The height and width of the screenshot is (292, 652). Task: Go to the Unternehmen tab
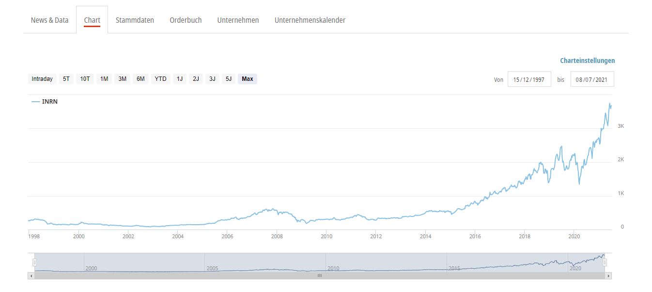(x=238, y=20)
